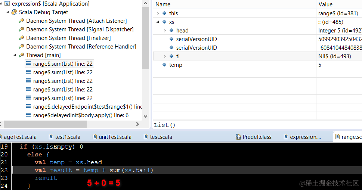Click the first serialVersionUID field row
This screenshot has height=190, width=362.
[x=257, y=39]
